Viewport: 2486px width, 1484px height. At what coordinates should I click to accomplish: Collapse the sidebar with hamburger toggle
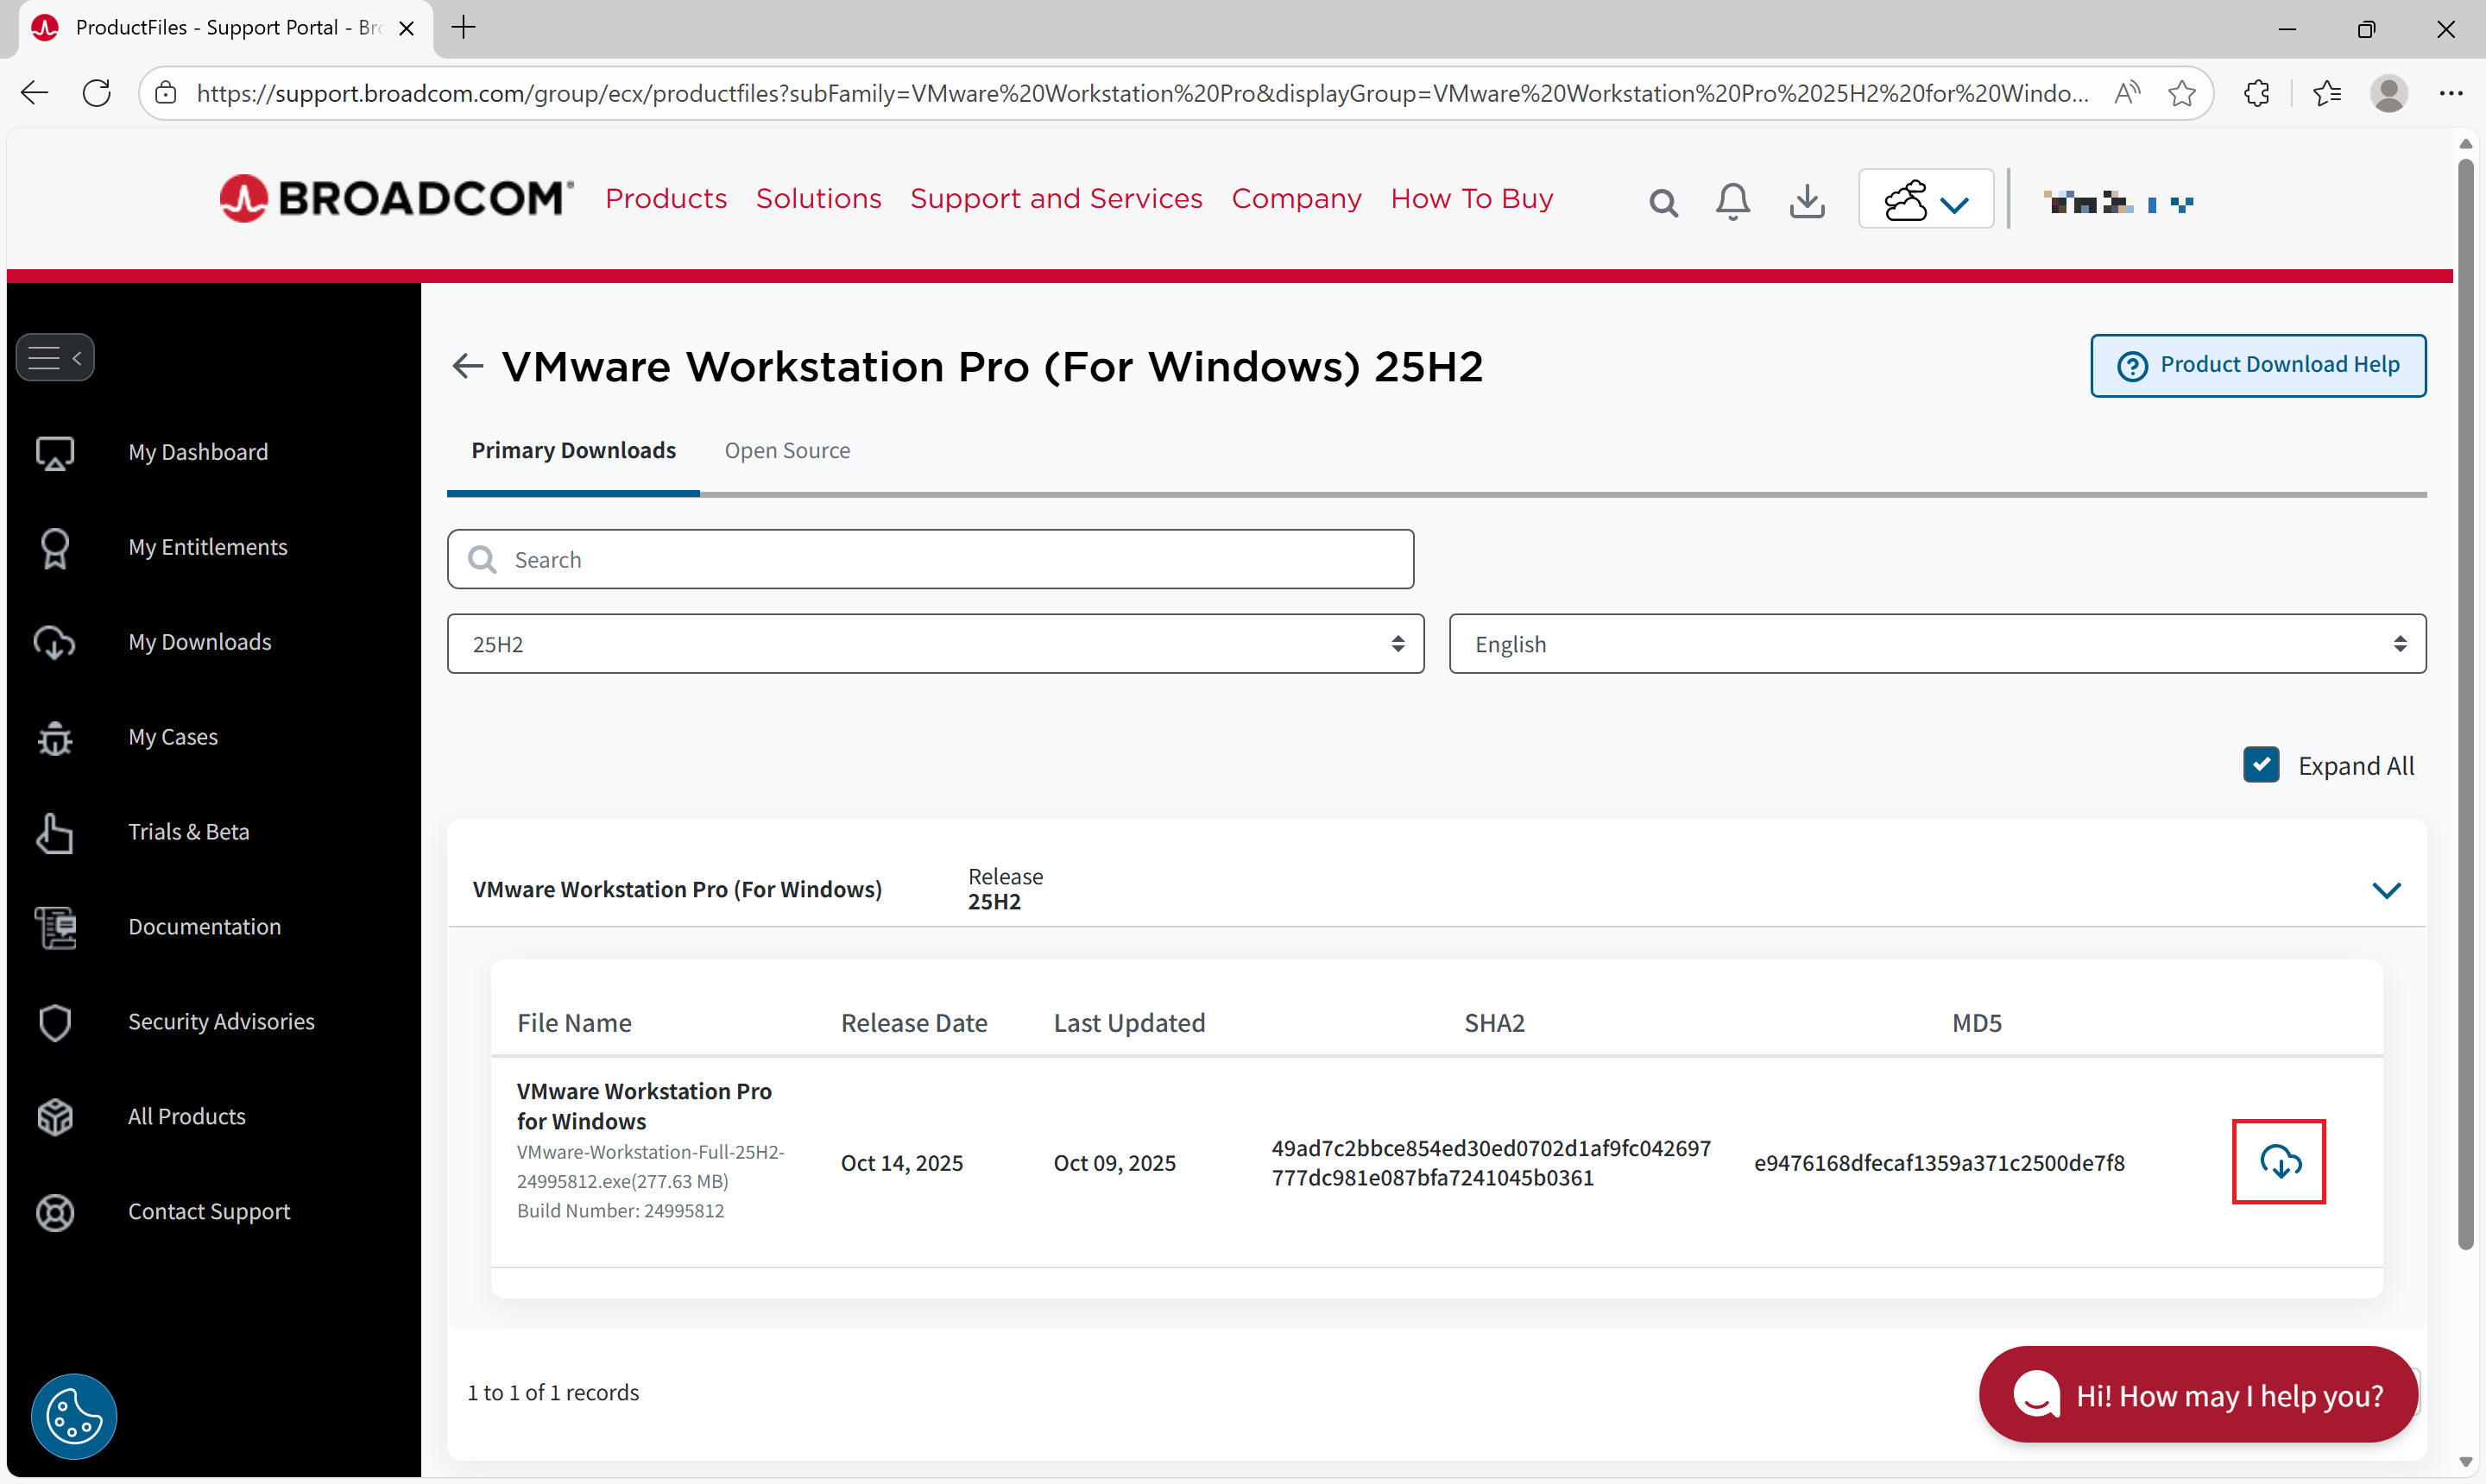click(x=55, y=357)
